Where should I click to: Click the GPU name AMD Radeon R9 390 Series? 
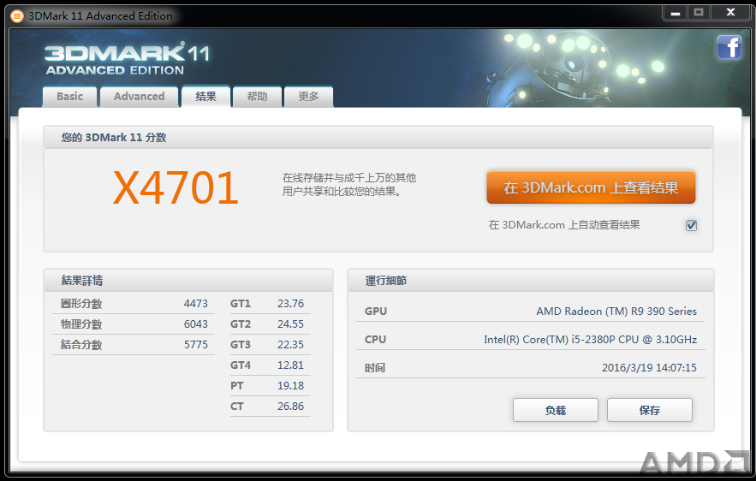616,312
